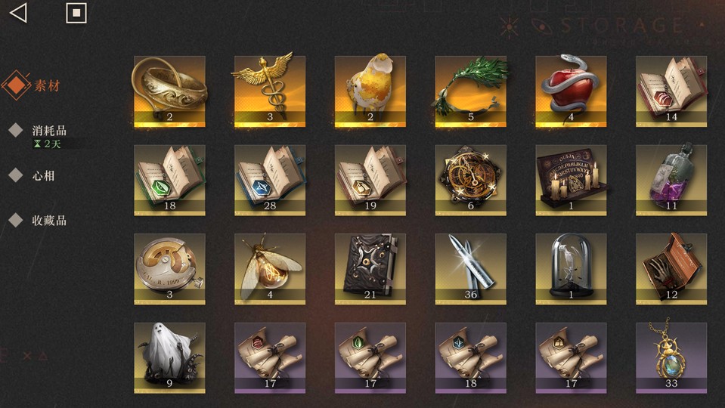
Task: Select the purple potion bottle item
Action: tap(671, 181)
